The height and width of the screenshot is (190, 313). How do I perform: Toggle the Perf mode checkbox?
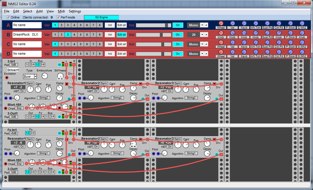click(58, 17)
